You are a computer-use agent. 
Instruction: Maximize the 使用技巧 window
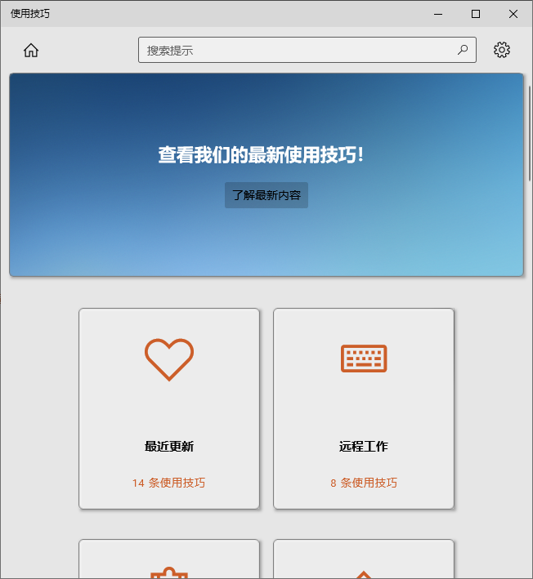click(476, 14)
